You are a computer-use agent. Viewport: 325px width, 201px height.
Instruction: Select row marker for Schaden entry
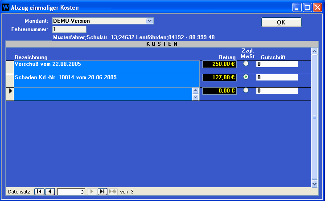tap(9, 80)
